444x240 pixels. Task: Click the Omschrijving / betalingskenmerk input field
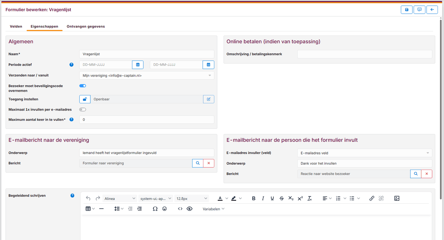coord(364,54)
